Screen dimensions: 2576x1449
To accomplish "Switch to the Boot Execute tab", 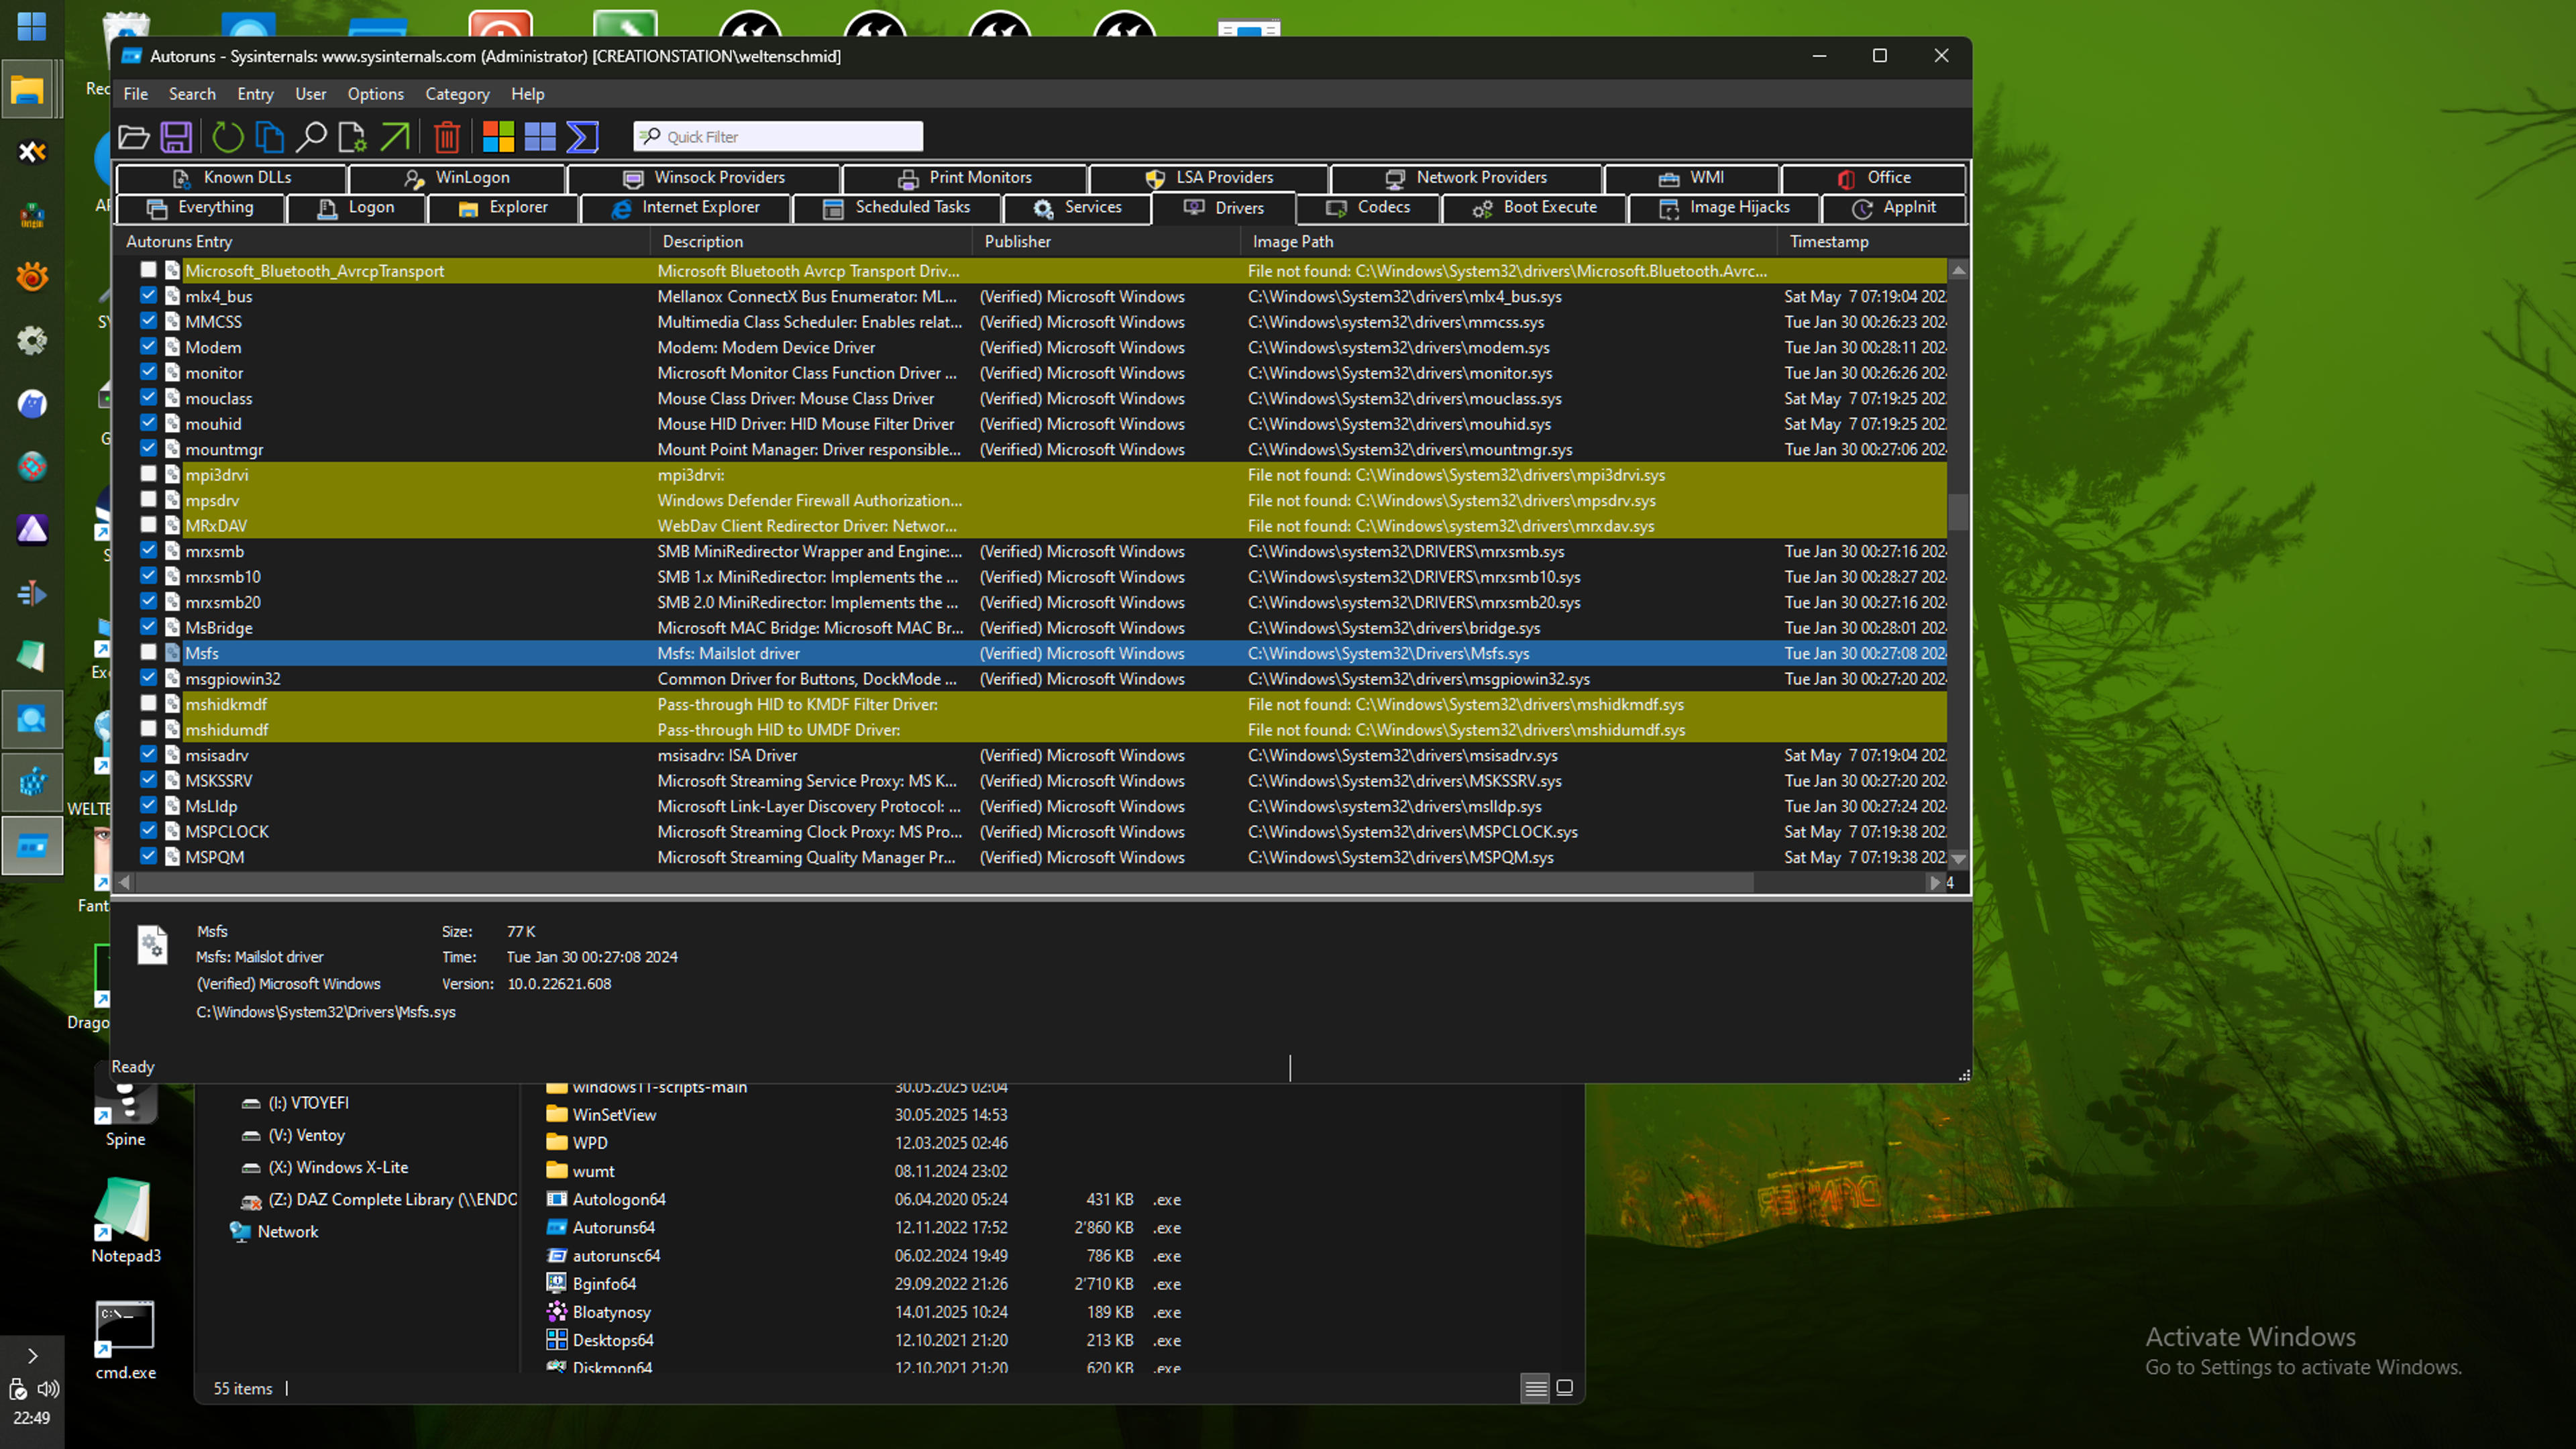I will (x=1534, y=208).
